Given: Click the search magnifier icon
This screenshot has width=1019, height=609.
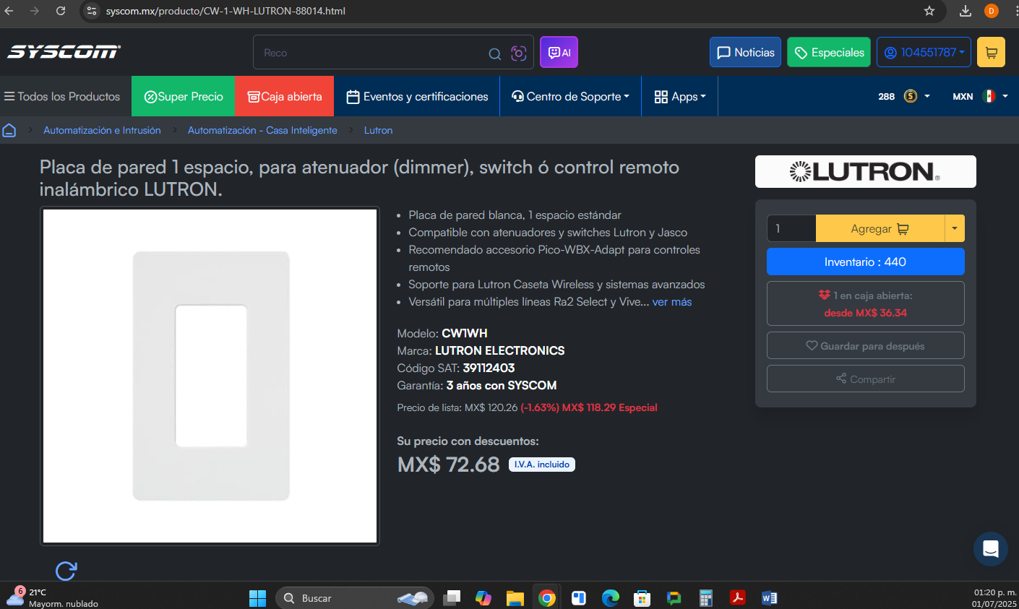Looking at the screenshot, I should tap(495, 53).
